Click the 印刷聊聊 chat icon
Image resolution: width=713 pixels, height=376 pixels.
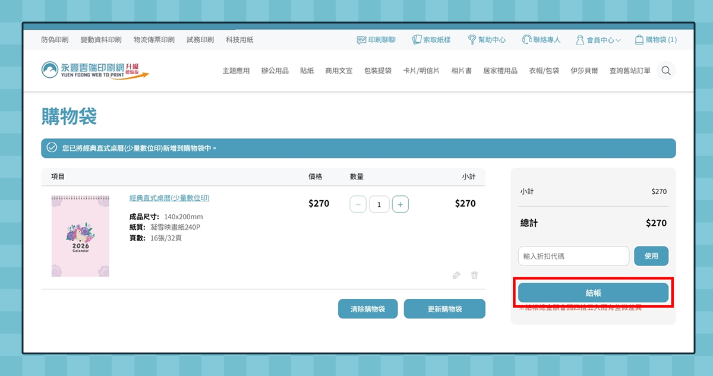tap(361, 40)
